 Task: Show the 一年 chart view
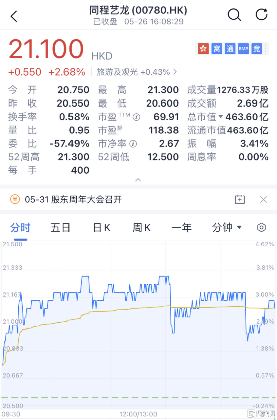coord(181,228)
